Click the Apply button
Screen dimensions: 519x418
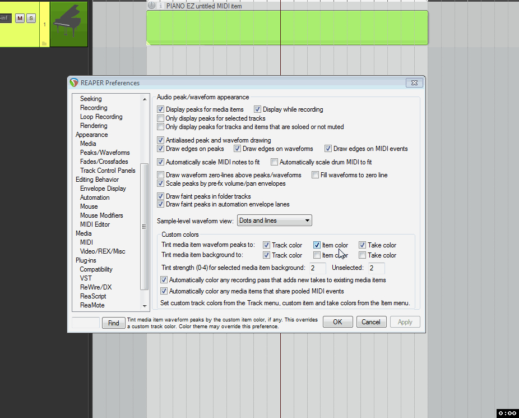(405, 322)
